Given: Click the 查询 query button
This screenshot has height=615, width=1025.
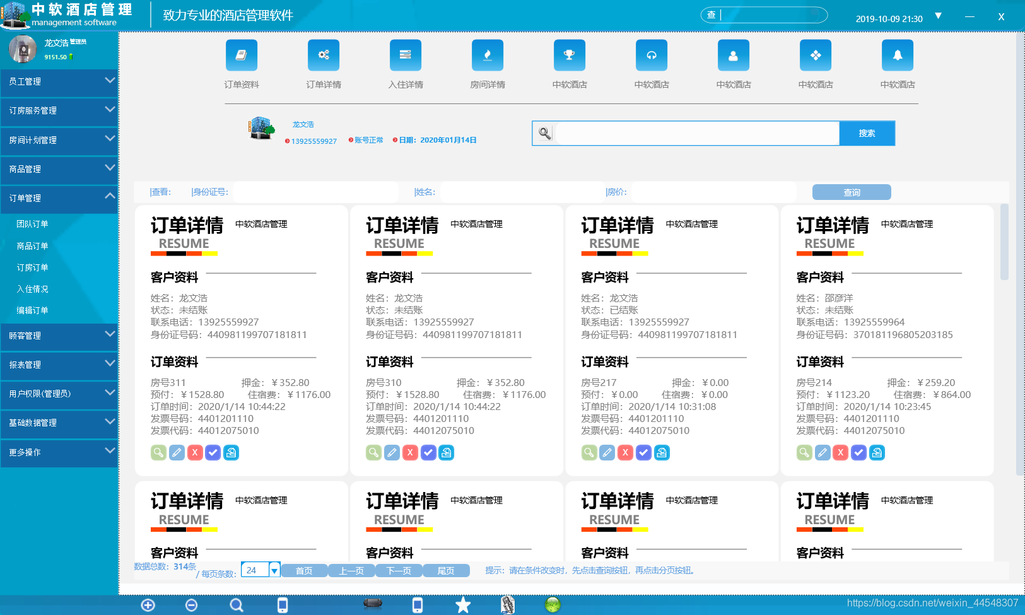Looking at the screenshot, I should coord(852,192).
